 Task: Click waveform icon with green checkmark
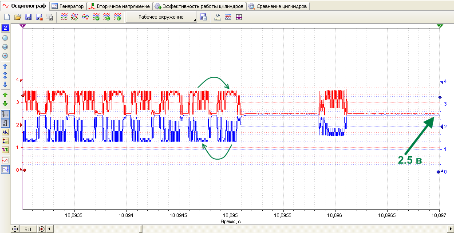click(96, 17)
